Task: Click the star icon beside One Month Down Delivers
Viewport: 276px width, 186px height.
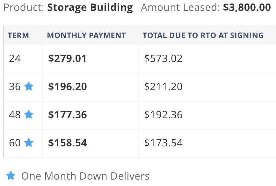Action: pos(11,175)
